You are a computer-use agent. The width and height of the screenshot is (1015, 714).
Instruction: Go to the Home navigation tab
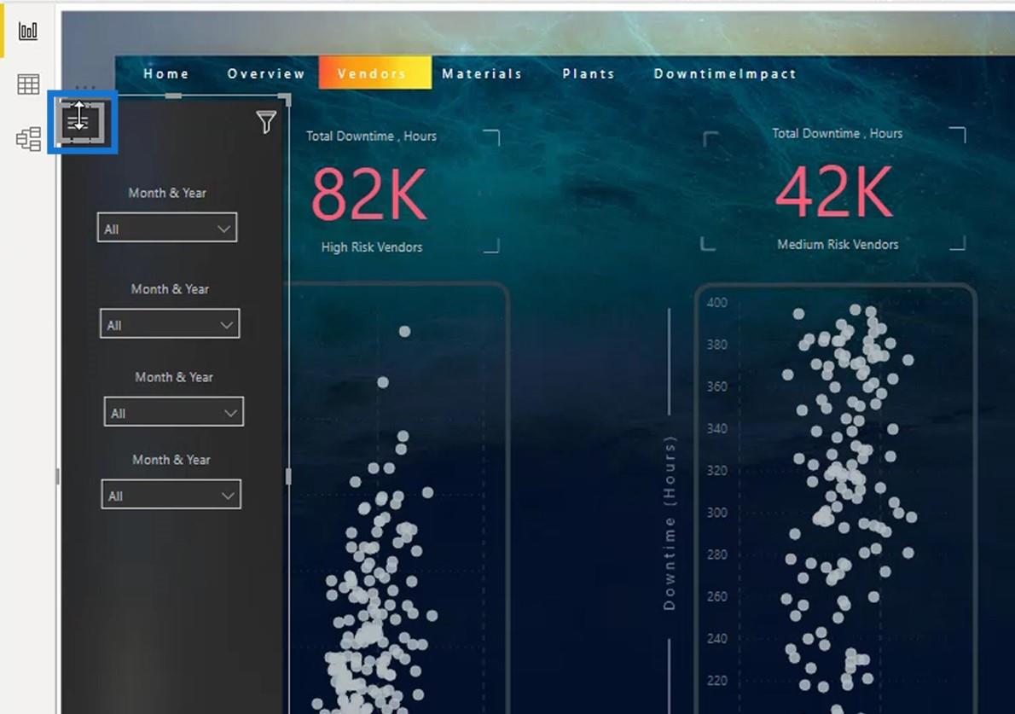point(166,74)
